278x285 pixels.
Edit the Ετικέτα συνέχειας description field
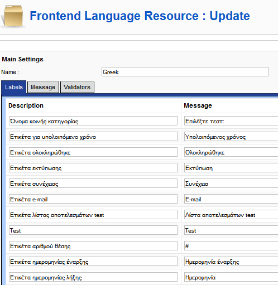pos(93,183)
